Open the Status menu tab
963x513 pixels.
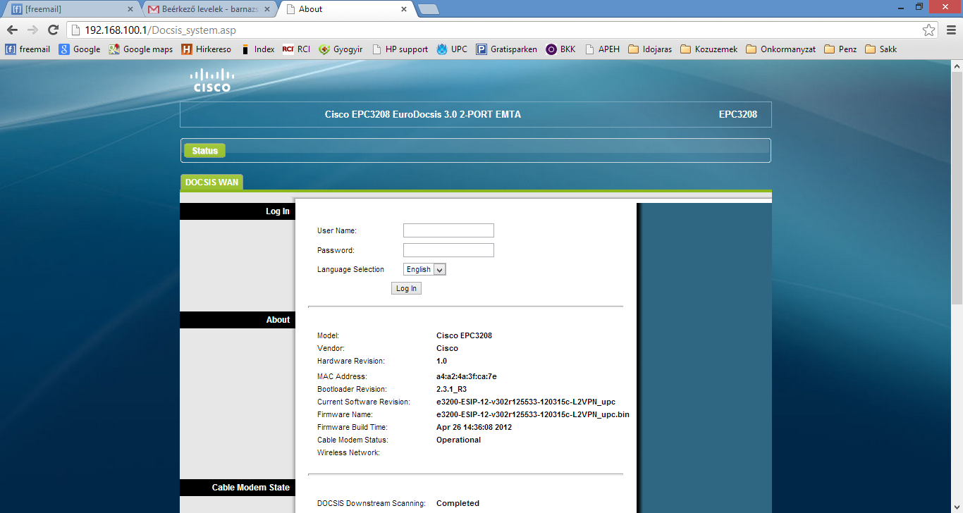pyautogui.click(x=204, y=151)
